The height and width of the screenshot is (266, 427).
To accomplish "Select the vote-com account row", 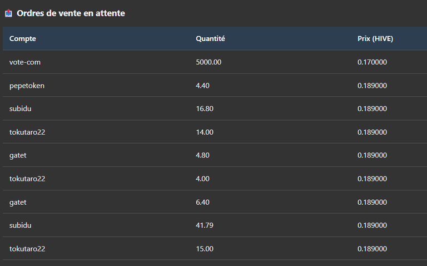I will tap(215, 62).
